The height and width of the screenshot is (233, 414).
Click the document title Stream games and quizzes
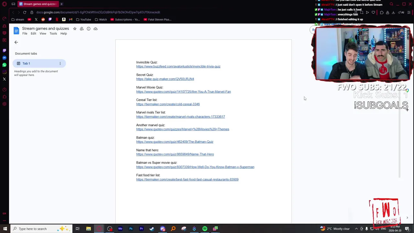coord(45,28)
